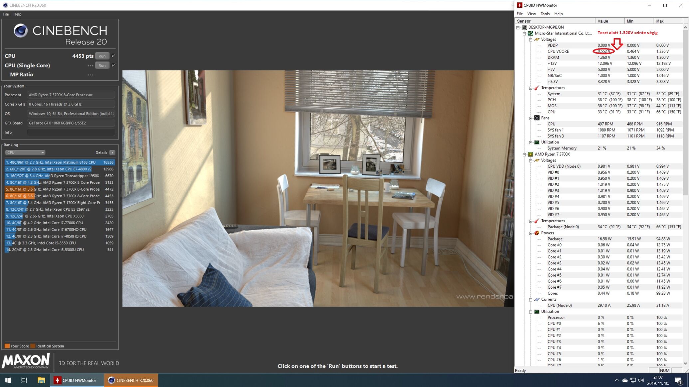
Task: Collapse motherboard Temperatures section
Action: [531, 88]
